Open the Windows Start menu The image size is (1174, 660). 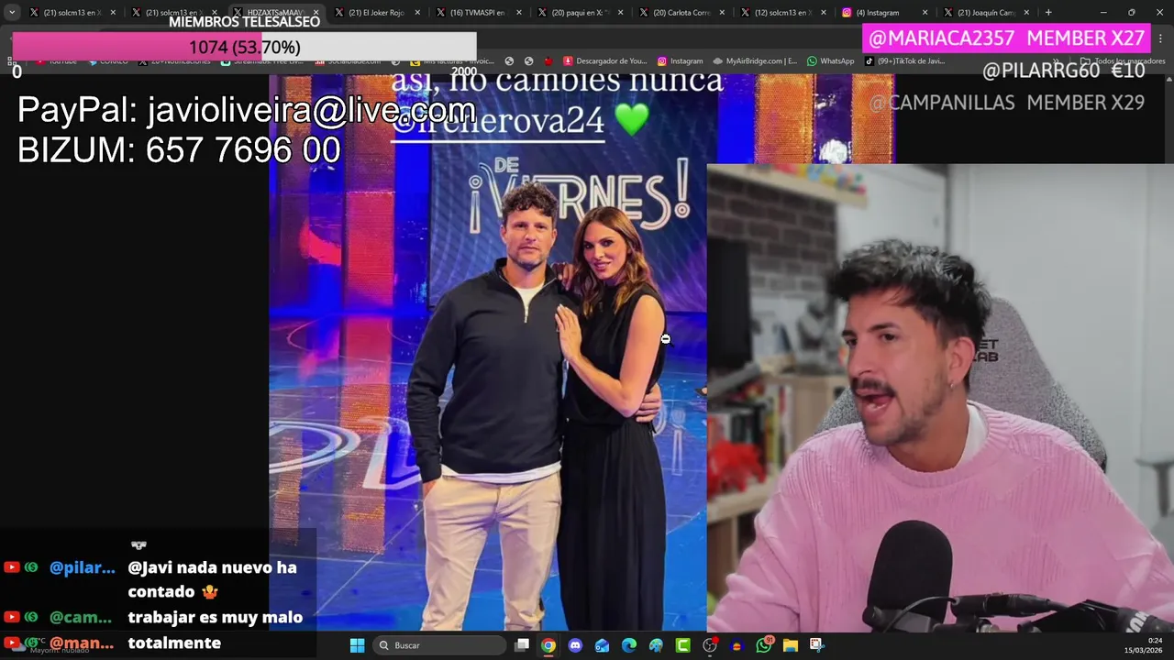[x=358, y=645]
